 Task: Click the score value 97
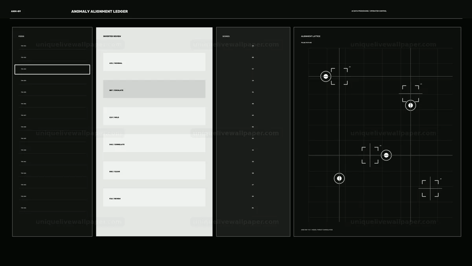point(253,69)
